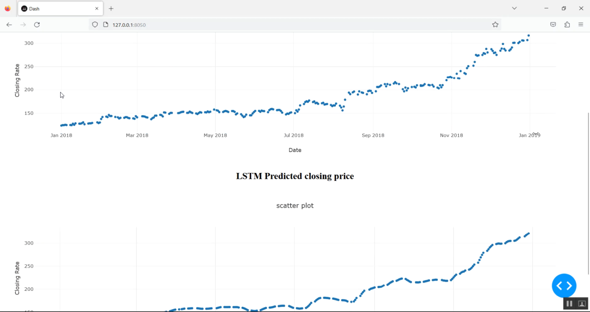Close the Dash tab
The height and width of the screenshot is (312, 590).
tap(97, 9)
